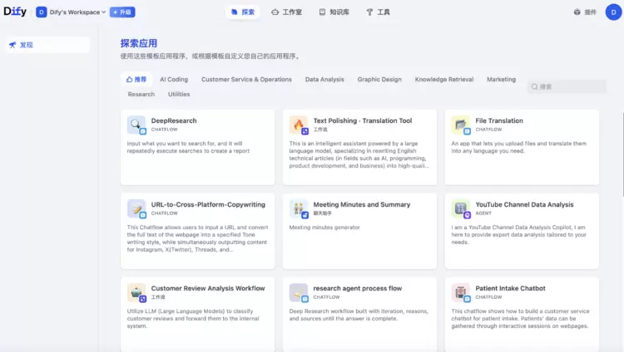Go to the 知识库 tab
This screenshot has height=352, width=624.
(333, 12)
